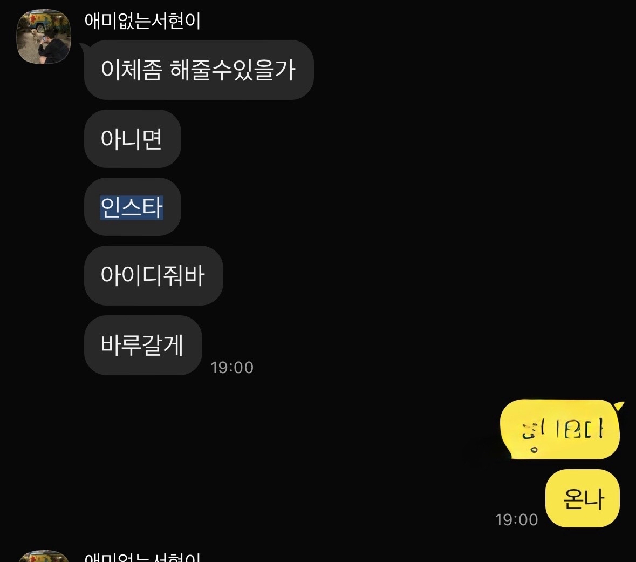Click the 19:00 timestamp beside 바루갈게
This screenshot has height=562, width=636.
tap(231, 368)
